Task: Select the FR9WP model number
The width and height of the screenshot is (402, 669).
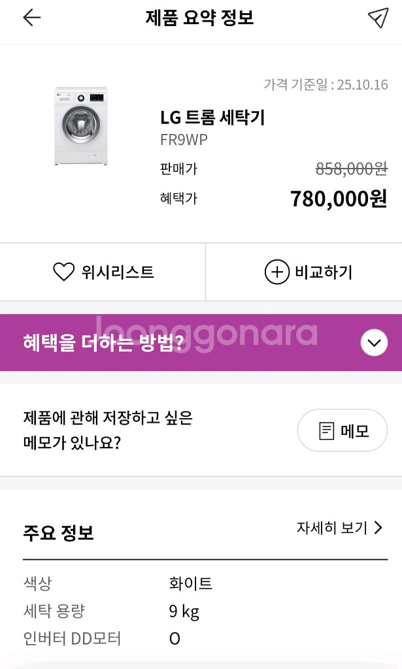Action: [184, 140]
